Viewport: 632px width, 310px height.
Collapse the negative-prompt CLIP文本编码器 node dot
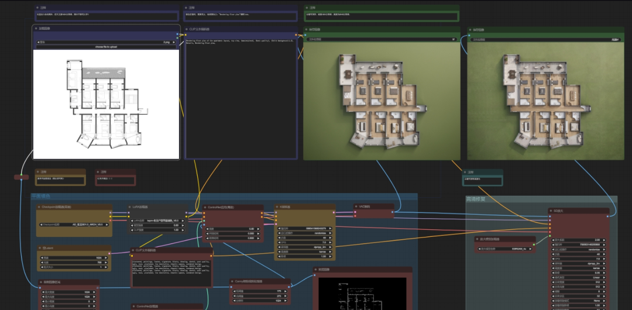(133, 250)
